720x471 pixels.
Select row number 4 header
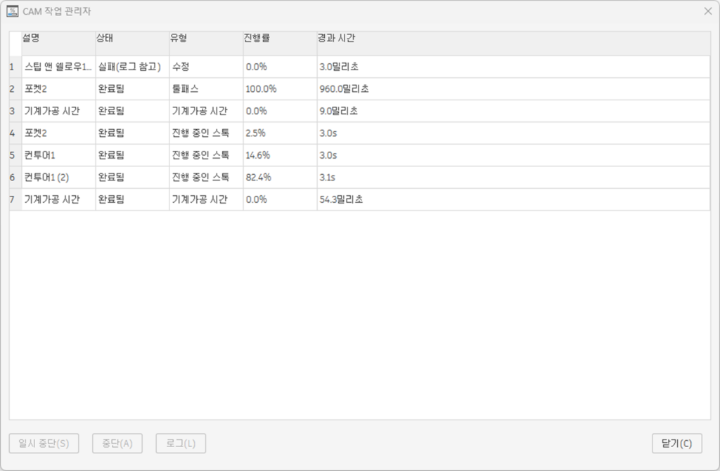coord(15,133)
